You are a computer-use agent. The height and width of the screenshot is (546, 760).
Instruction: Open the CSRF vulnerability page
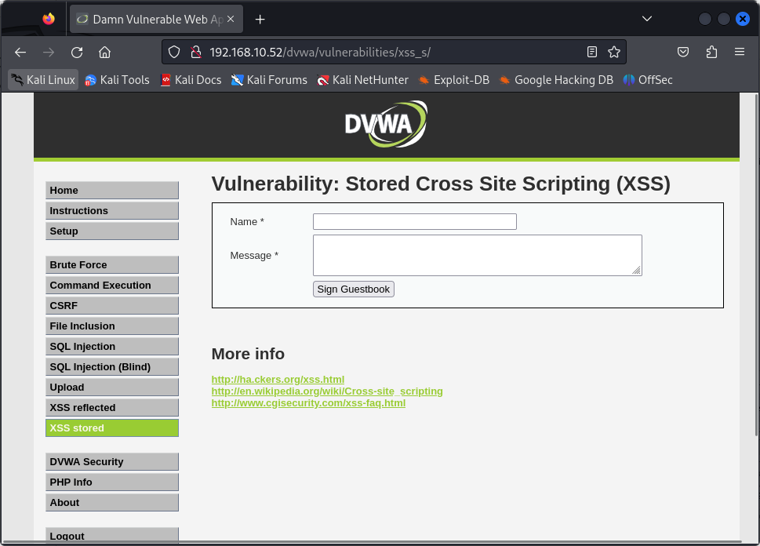pos(112,305)
